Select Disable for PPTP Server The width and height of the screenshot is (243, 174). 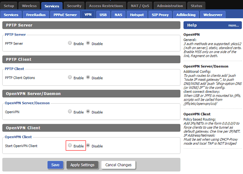[x=88, y=43]
